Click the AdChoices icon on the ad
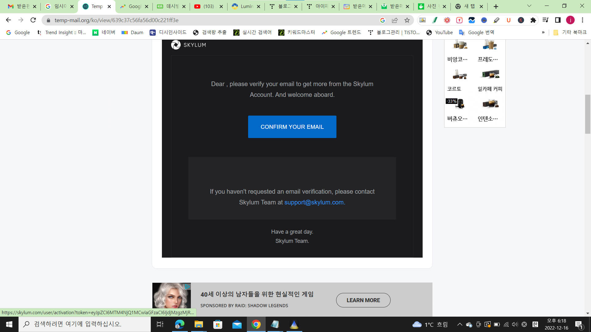 187,286
